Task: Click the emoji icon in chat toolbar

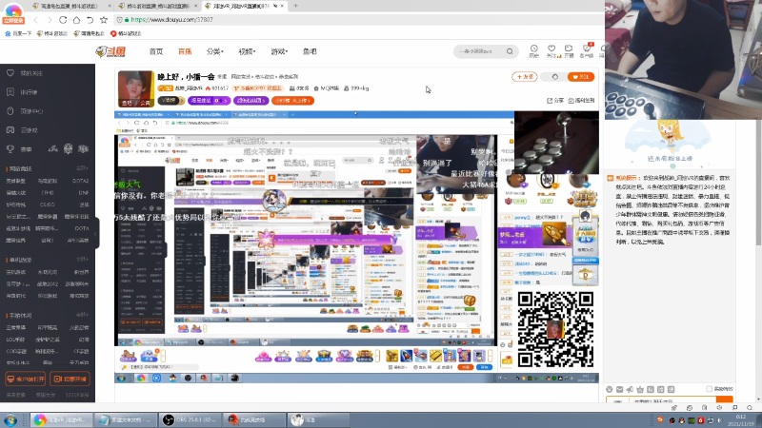Action: click(x=610, y=389)
